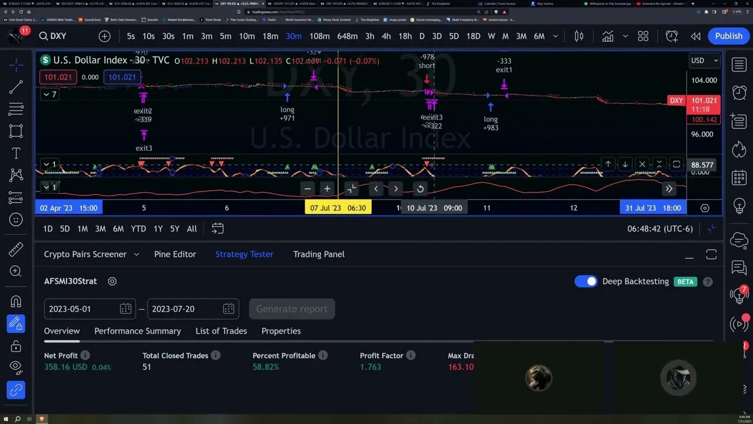This screenshot has width=753, height=424.
Task: Open the USD currency dropdown
Action: (704, 60)
